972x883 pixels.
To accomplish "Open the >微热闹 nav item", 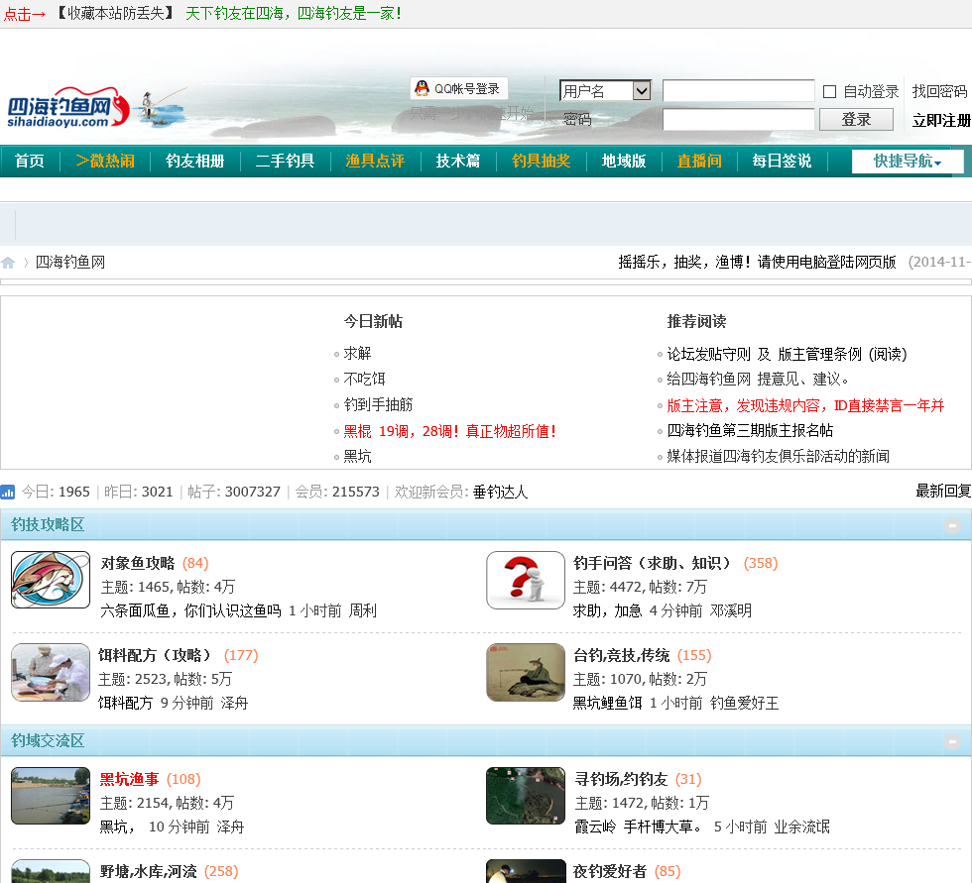I will pyautogui.click(x=105, y=161).
